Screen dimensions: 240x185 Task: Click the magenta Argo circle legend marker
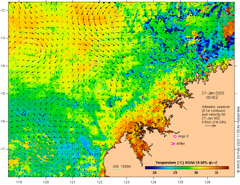175,136
